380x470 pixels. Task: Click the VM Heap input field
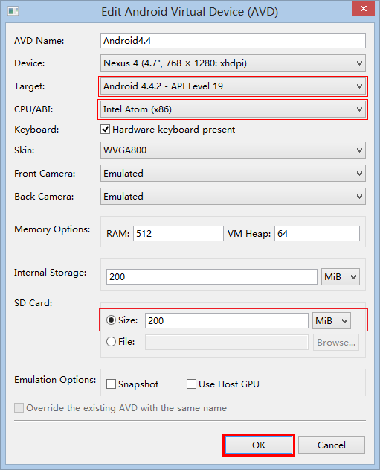(318, 233)
